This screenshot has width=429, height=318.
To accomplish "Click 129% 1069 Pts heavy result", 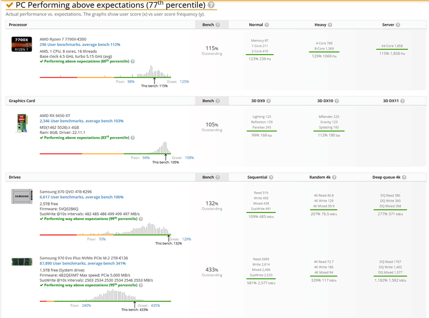I will pyautogui.click(x=324, y=56).
